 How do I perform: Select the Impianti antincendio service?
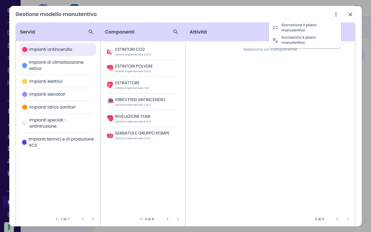tap(58, 49)
